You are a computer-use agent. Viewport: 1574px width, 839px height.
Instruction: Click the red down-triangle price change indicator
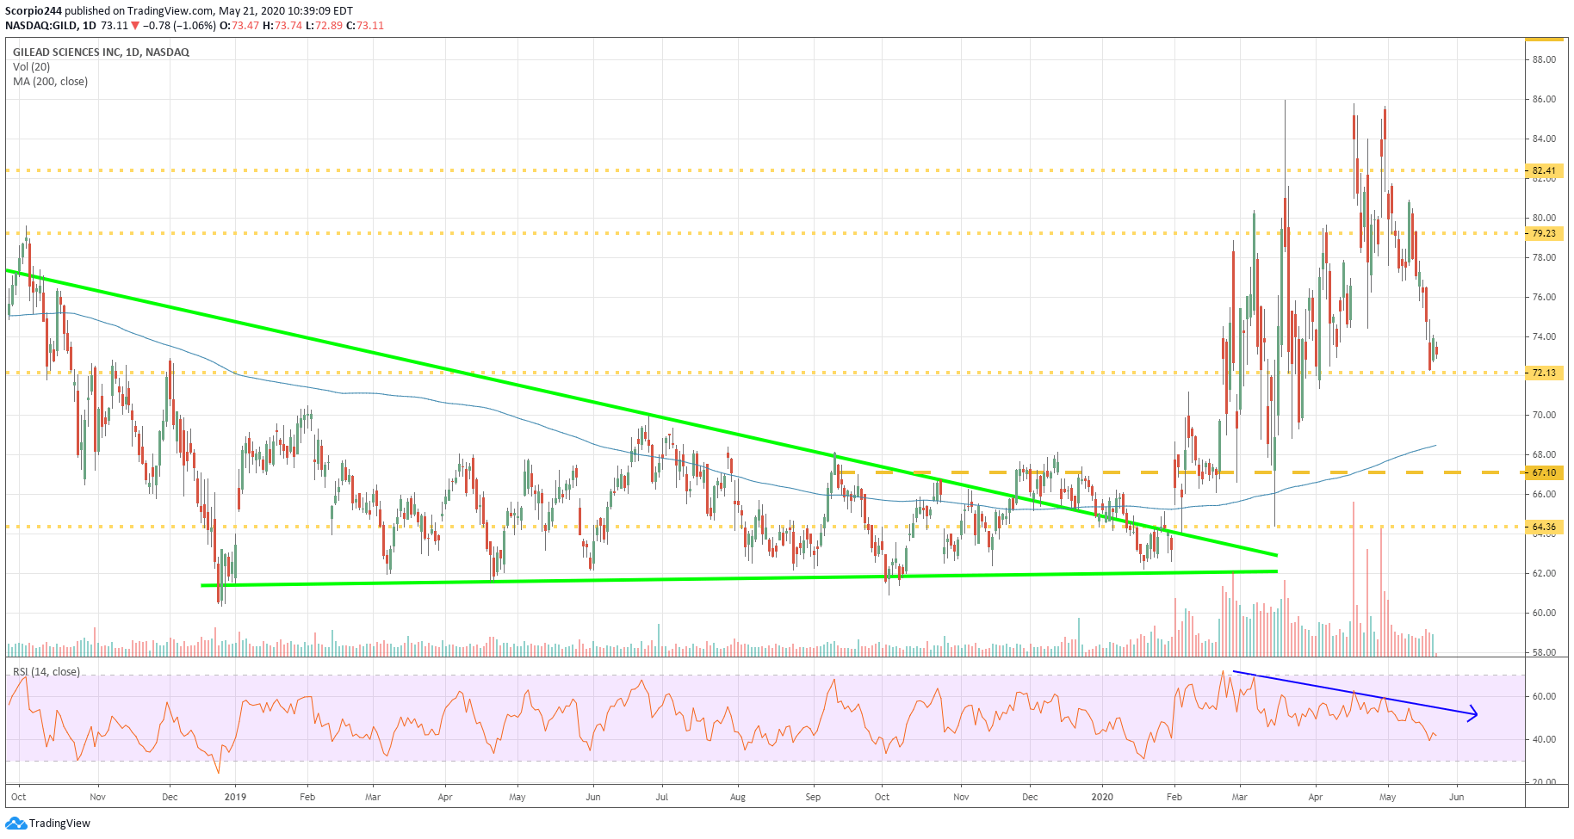[x=135, y=26]
